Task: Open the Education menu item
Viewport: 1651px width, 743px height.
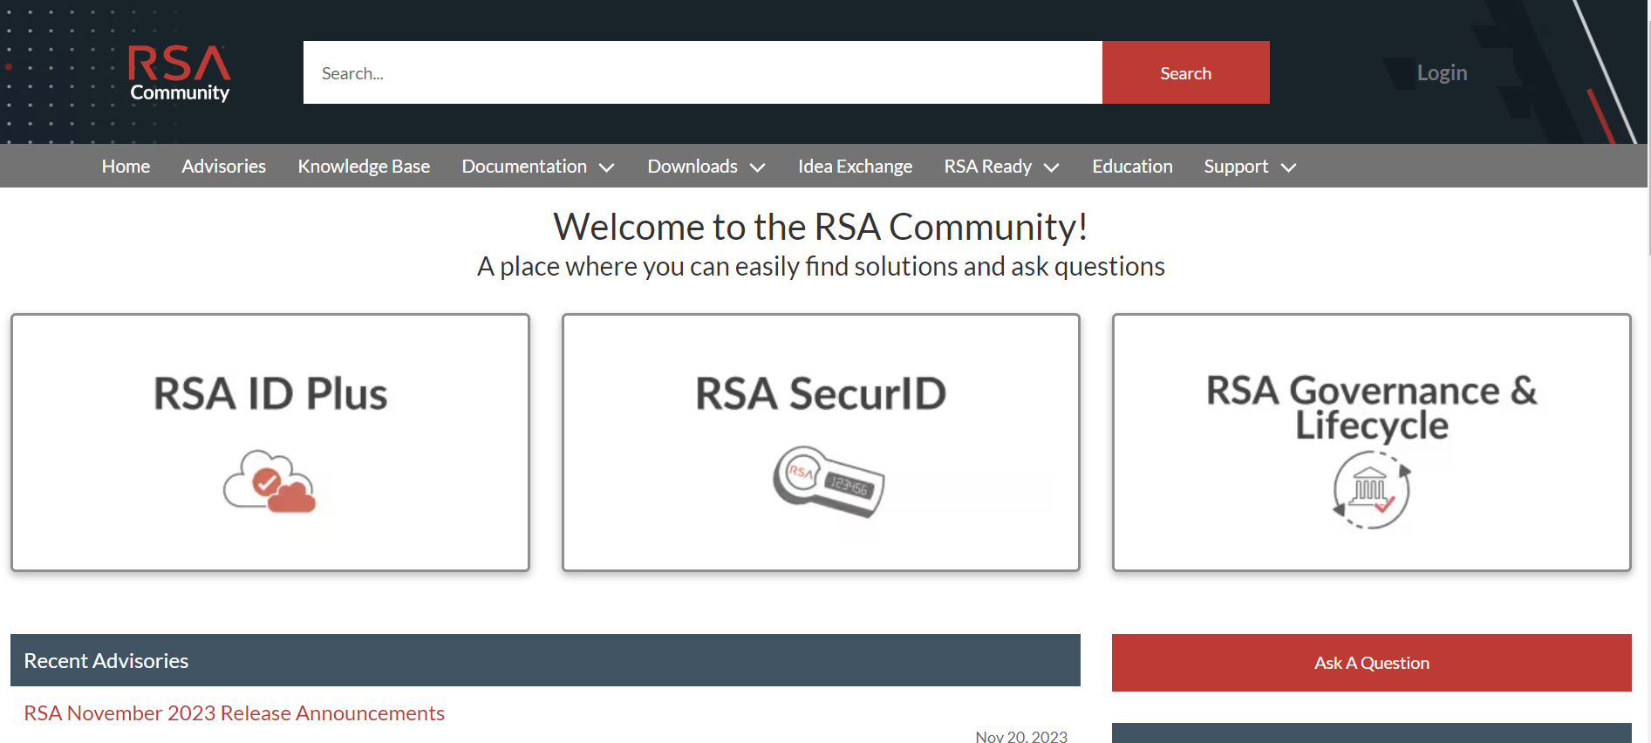Action: pos(1132,167)
